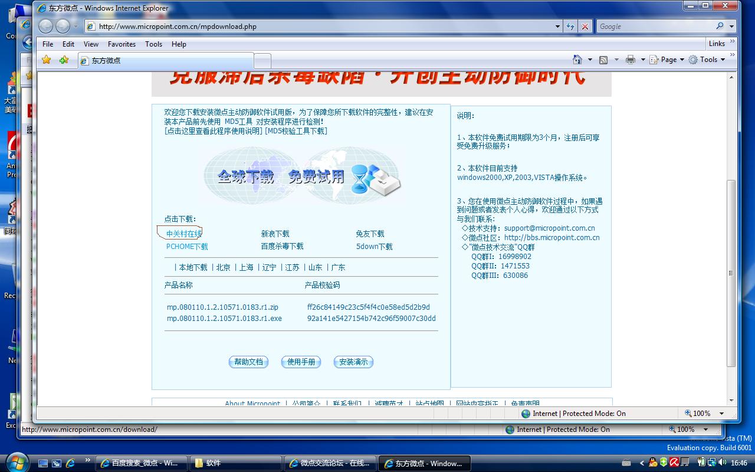Open the recent pages dropdown beside Forward

pos(75,27)
